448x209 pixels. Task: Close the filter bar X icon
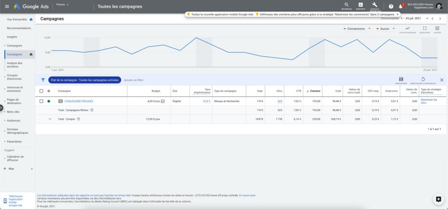point(442,80)
